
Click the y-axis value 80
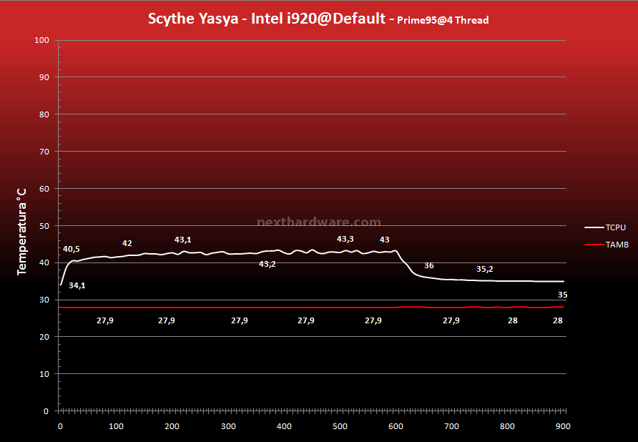point(44,114)
